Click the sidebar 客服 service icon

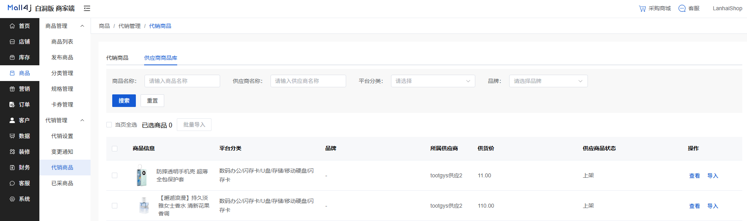coord(12,183)
